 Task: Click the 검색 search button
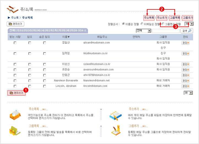(186, 31)
